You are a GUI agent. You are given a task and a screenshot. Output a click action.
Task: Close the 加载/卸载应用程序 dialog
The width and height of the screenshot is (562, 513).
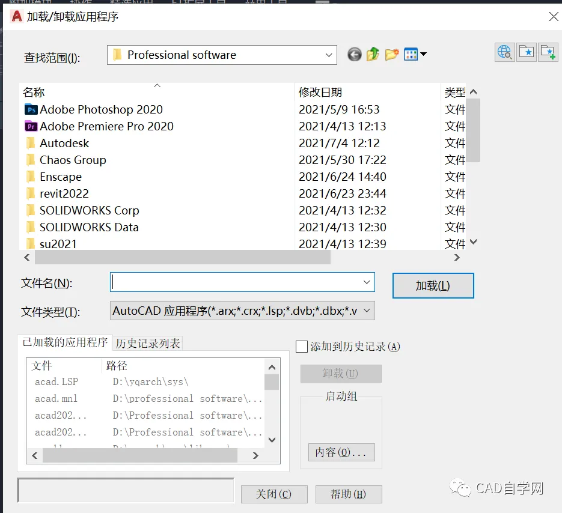tap(554, 16)
